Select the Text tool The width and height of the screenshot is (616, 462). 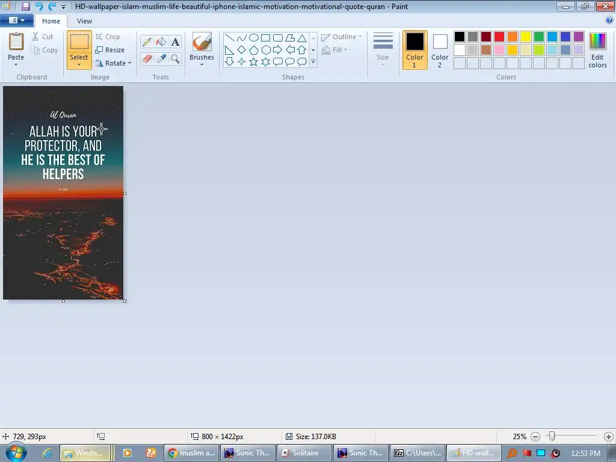pos(175,42)
